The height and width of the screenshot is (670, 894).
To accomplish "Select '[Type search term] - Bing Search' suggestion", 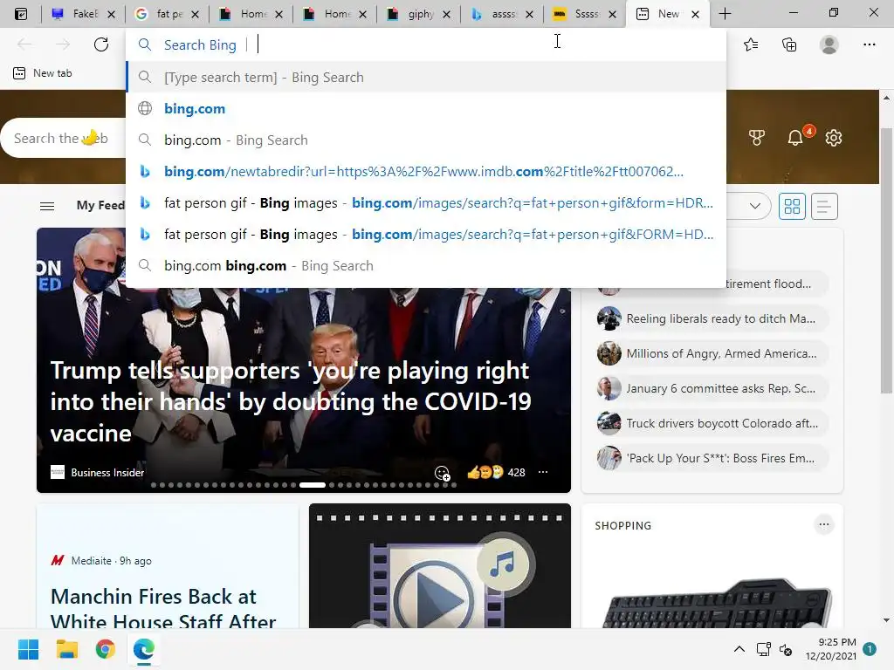I will [x=426, y=77].
